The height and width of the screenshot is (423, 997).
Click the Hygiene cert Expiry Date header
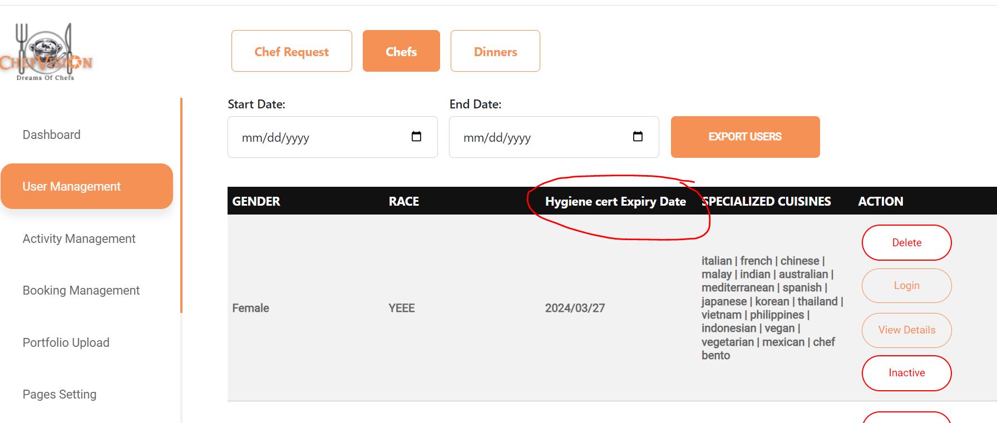click(x=615, y=201)
